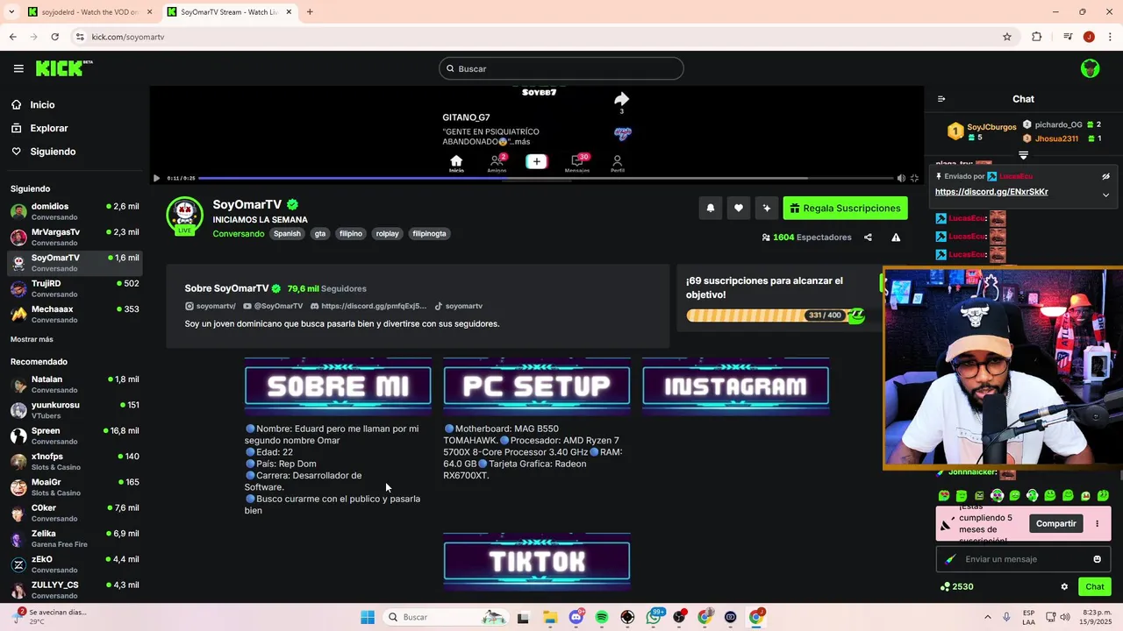Open TrujiRD channel in sidebar
Image resolution: width=1123 pixels, height=631 pixels.
pos(75,288)
